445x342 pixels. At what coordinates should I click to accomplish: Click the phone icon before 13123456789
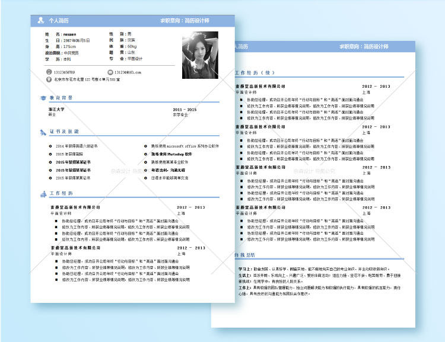[49, 72]
